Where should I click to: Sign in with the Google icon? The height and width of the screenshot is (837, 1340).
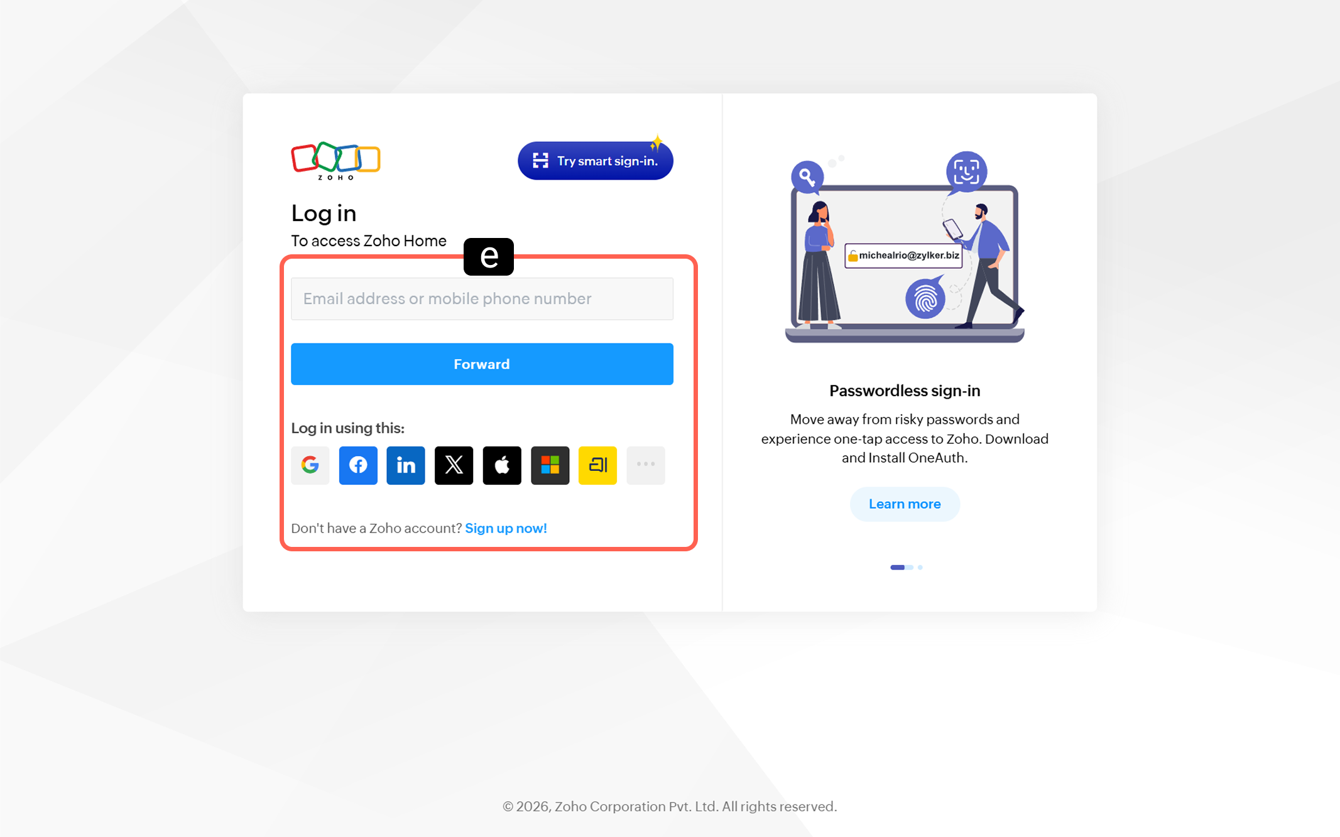point(310,465)
